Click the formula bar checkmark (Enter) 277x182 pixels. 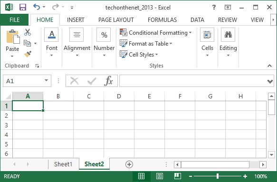click(92, 81)
